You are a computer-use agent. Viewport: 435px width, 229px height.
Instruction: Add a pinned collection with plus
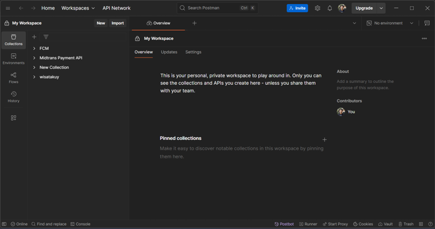point(324,139)
